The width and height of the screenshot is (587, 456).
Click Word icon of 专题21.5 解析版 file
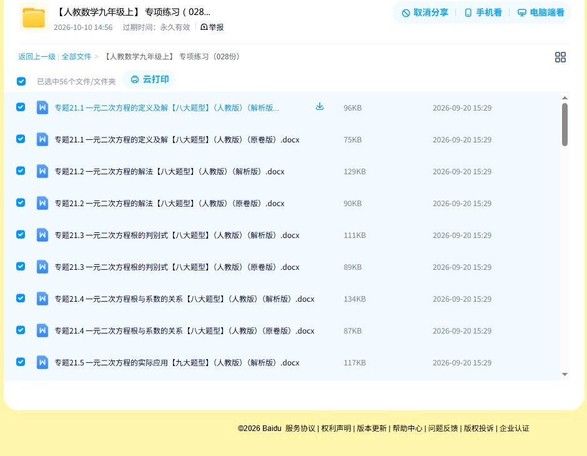tap(42, 362)
